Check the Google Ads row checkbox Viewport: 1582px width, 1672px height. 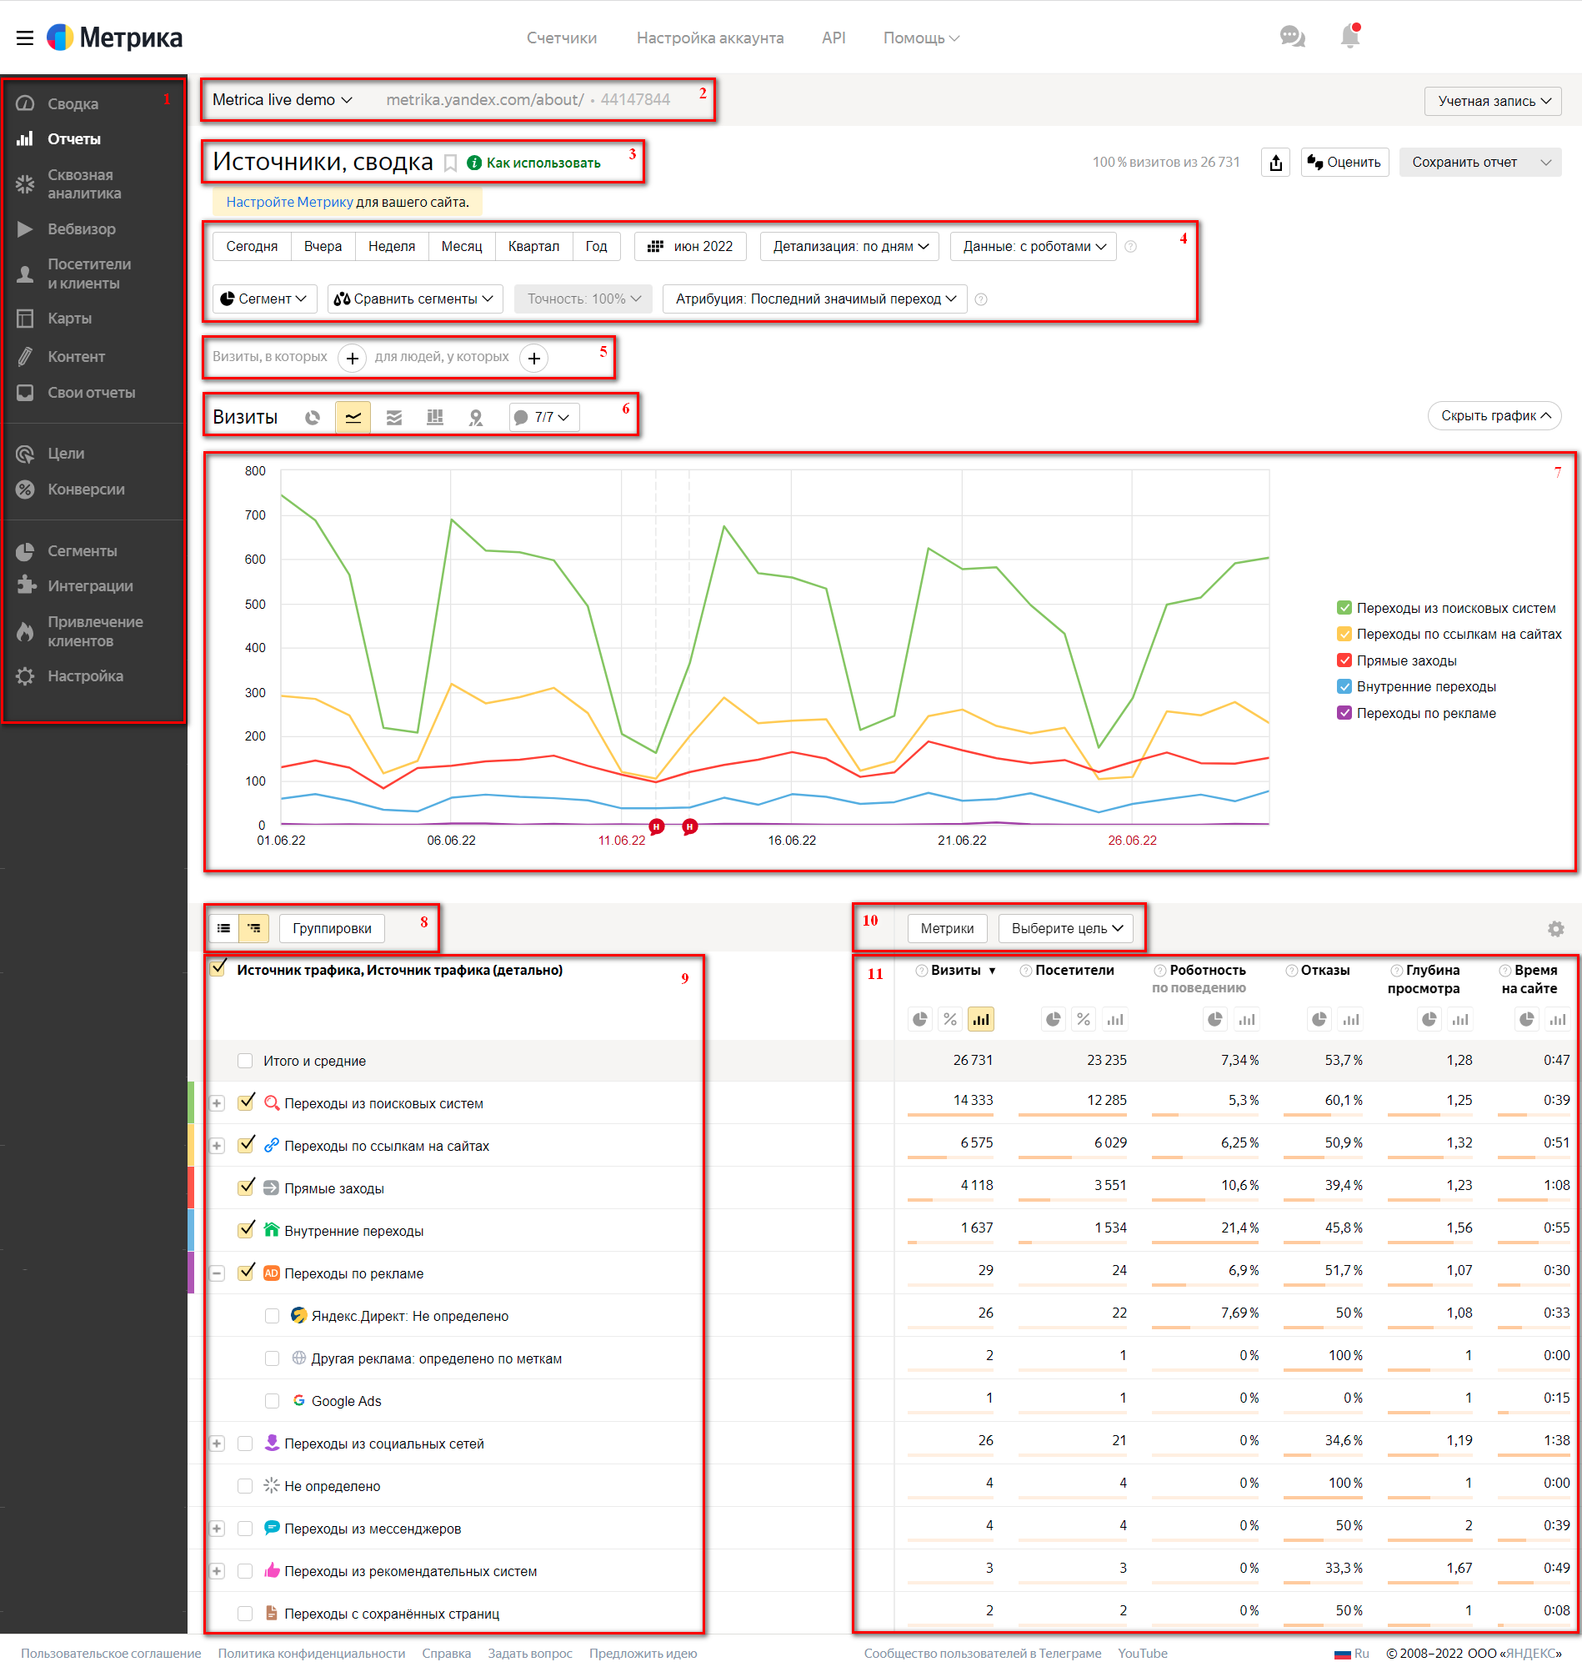[272, 1401]
